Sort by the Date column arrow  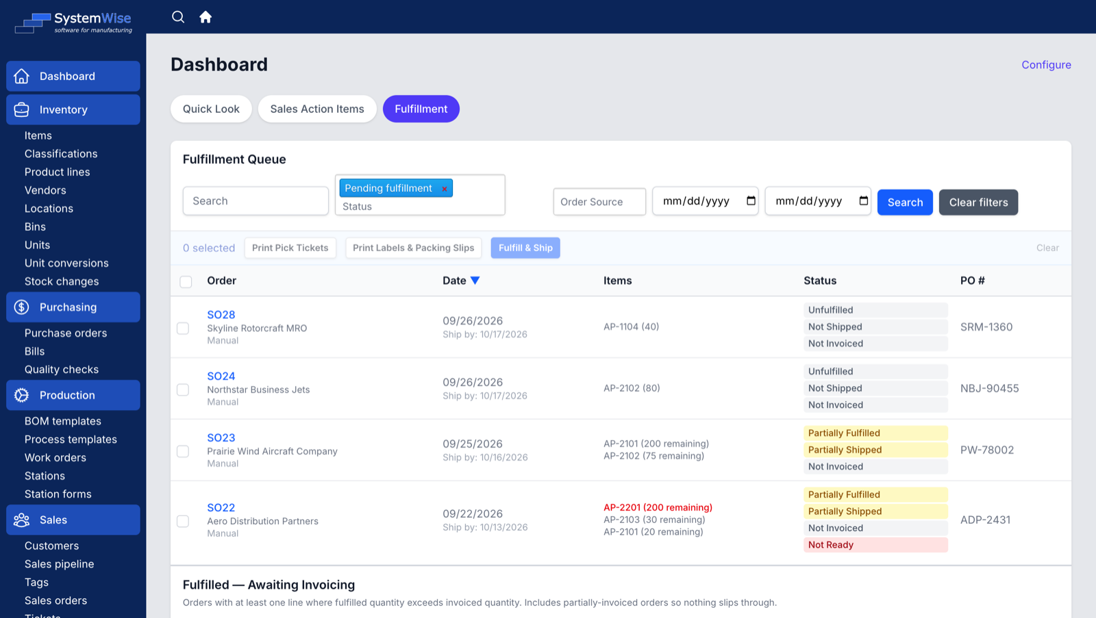475,281
